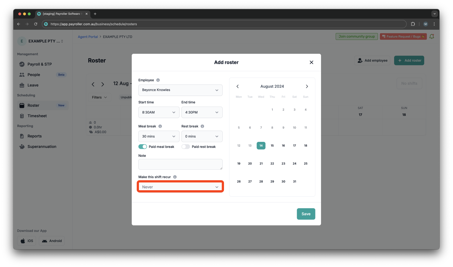Viewport: 453px width, 267px height.
Task: Close the Add roster dialog
Action: coord(311,62)
